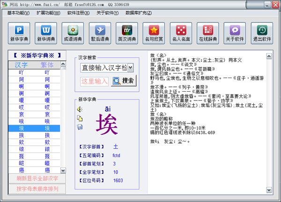Click the copy documents icon
This screenshot has width=281, height=202.
pos(80,118)
